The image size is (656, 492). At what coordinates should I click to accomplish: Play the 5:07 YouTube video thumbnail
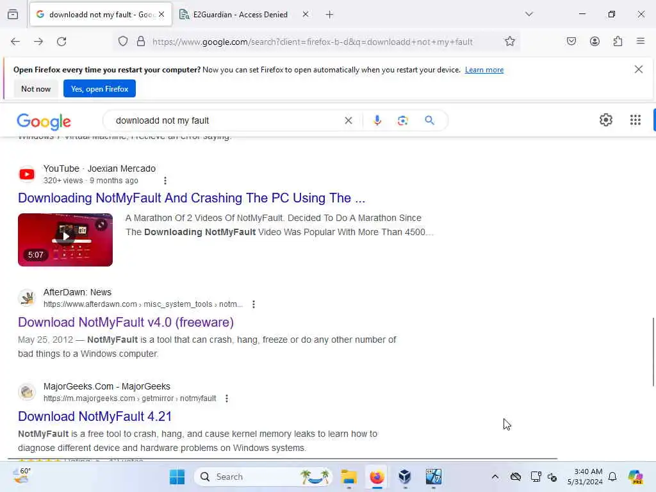[65, 240]
